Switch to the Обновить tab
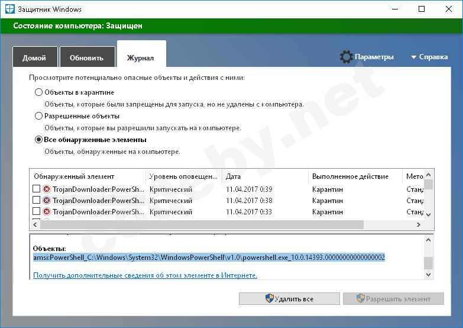Image resolution: width=463 pixels, height=328 pixels. tap(87, 57)
